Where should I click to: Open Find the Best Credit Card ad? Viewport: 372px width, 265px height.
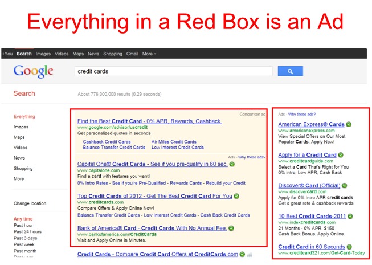tap(149, 121)
